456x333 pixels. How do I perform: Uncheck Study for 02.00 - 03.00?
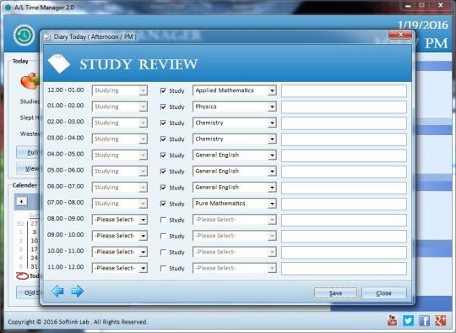tap(163, 123)
